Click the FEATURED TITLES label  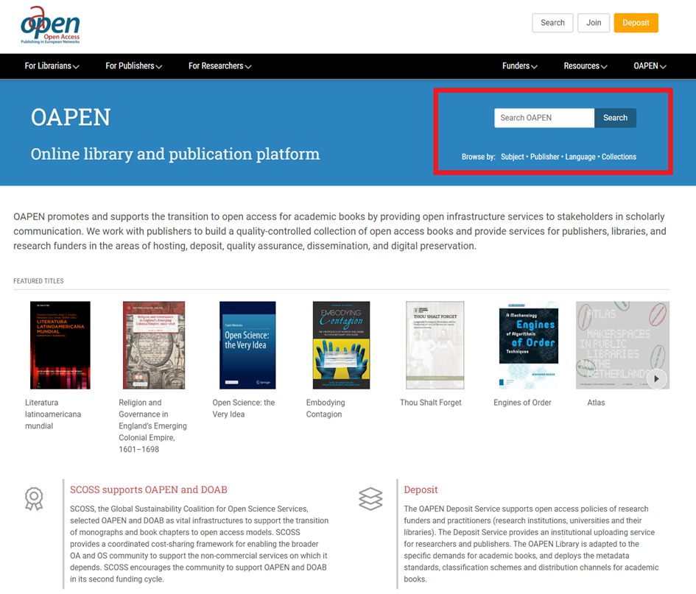[x=38, y=281]
